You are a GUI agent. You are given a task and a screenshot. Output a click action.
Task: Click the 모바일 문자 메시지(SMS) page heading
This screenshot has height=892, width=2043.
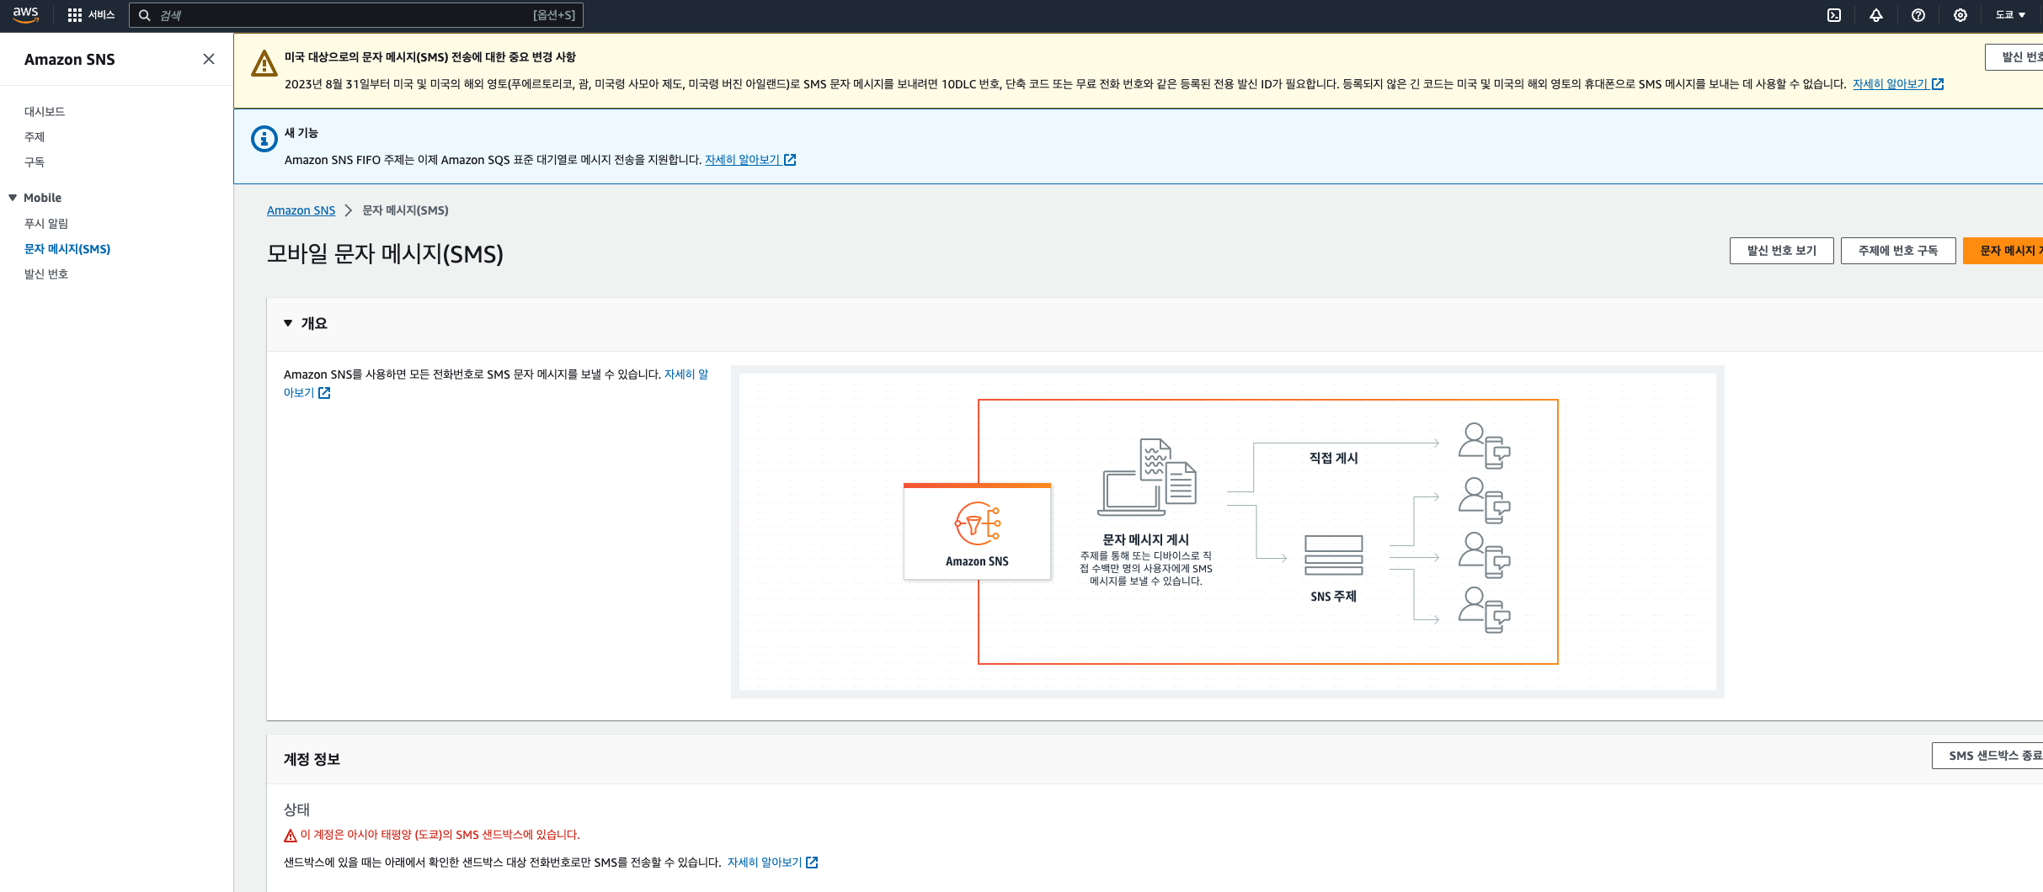pos(385,254)
